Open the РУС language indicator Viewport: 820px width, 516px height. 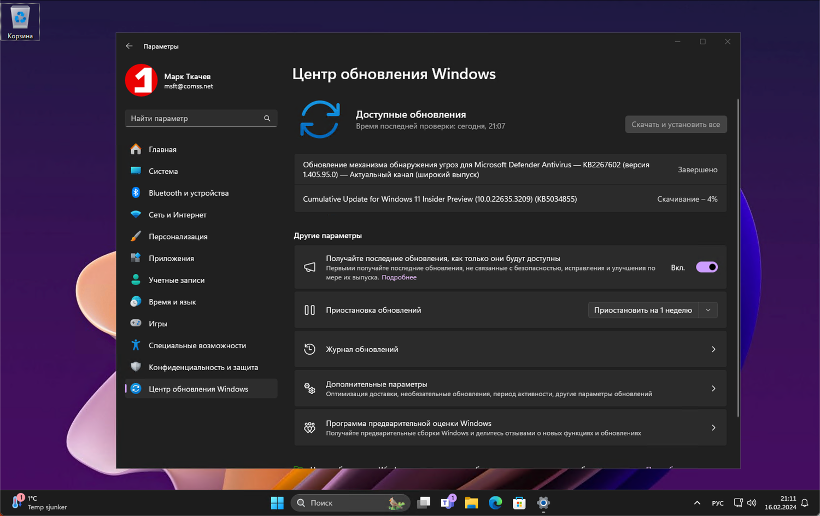718,503
